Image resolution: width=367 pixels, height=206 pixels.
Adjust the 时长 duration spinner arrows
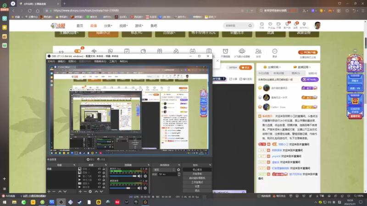click(179, 174)
